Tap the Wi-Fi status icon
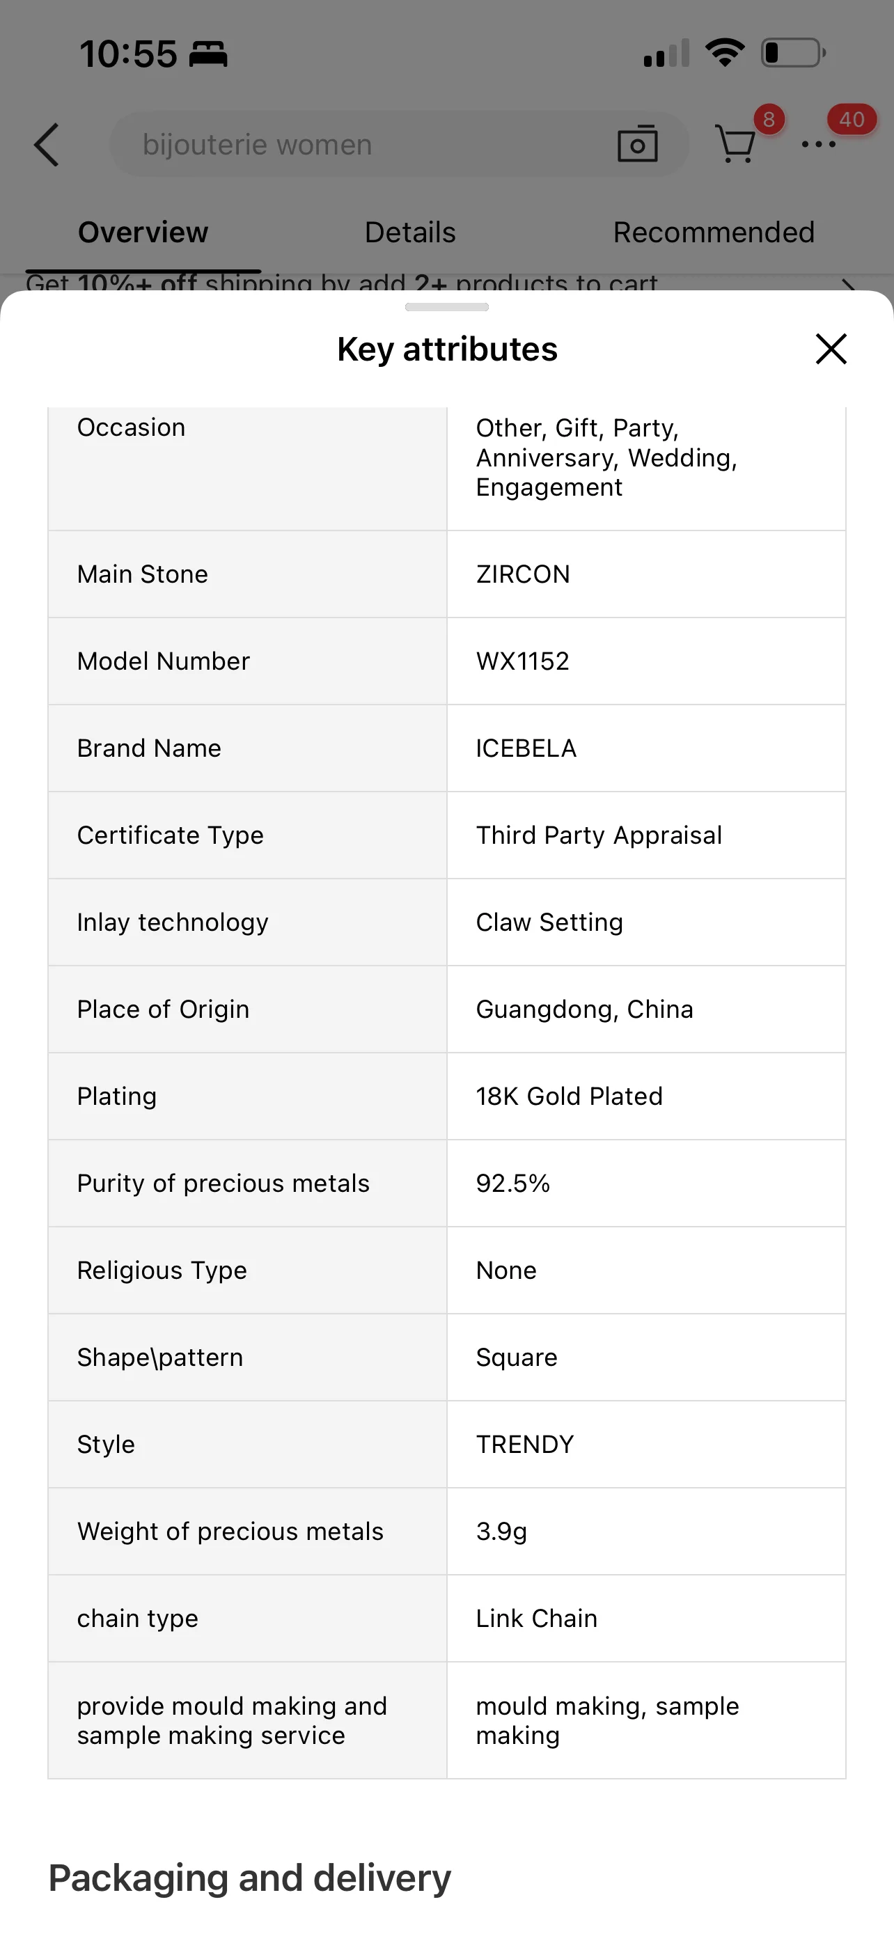This screenshot has width=894, height=1934. point(724,52)
